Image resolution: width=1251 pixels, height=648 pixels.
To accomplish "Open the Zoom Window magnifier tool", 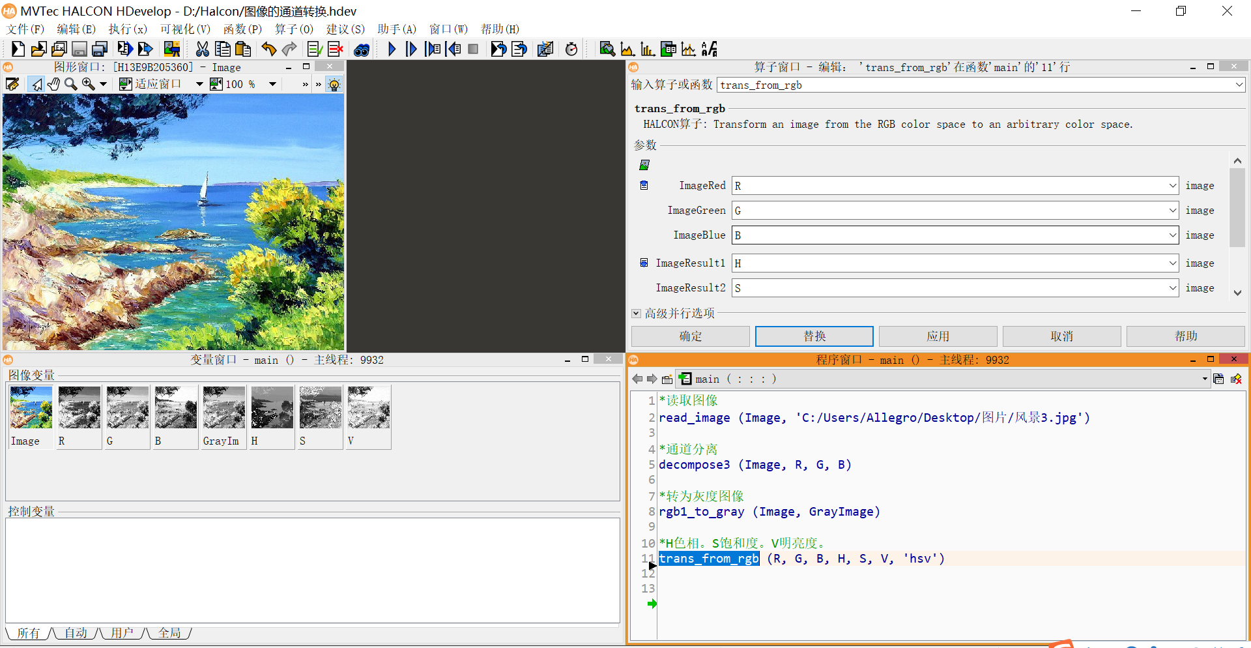I will [607, 49].
